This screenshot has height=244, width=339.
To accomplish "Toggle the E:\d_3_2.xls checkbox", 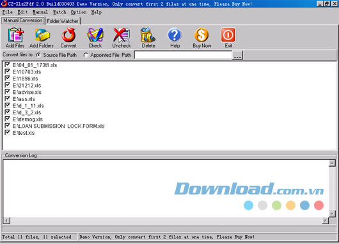I will click(8, 112).
